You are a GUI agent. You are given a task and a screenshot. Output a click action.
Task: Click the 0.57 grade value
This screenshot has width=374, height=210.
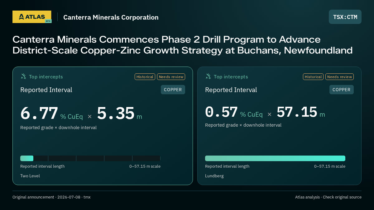tap(222, 112)
